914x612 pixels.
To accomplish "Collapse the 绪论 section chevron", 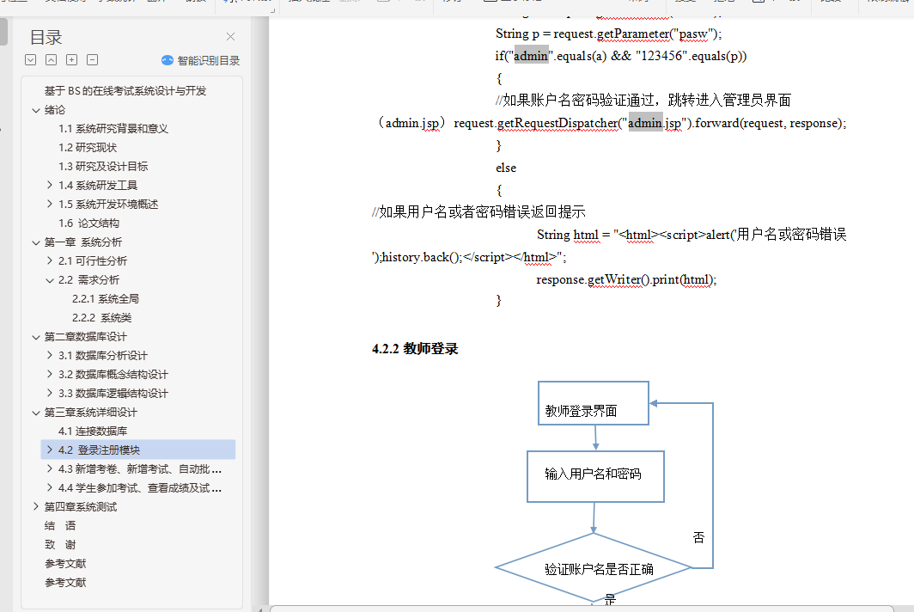I will pyautogui.click(x=36, y=110).
